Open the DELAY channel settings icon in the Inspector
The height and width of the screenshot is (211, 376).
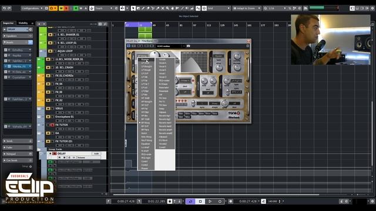[31, 29]
